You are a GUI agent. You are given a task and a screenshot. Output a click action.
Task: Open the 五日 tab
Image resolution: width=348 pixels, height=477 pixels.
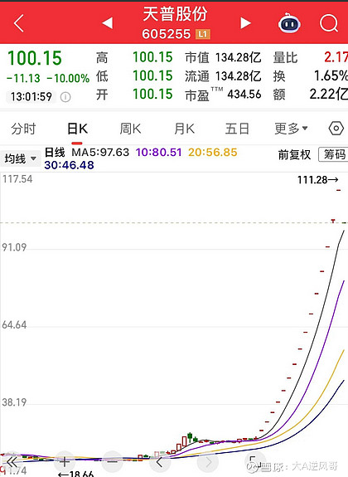click(237, 129)
